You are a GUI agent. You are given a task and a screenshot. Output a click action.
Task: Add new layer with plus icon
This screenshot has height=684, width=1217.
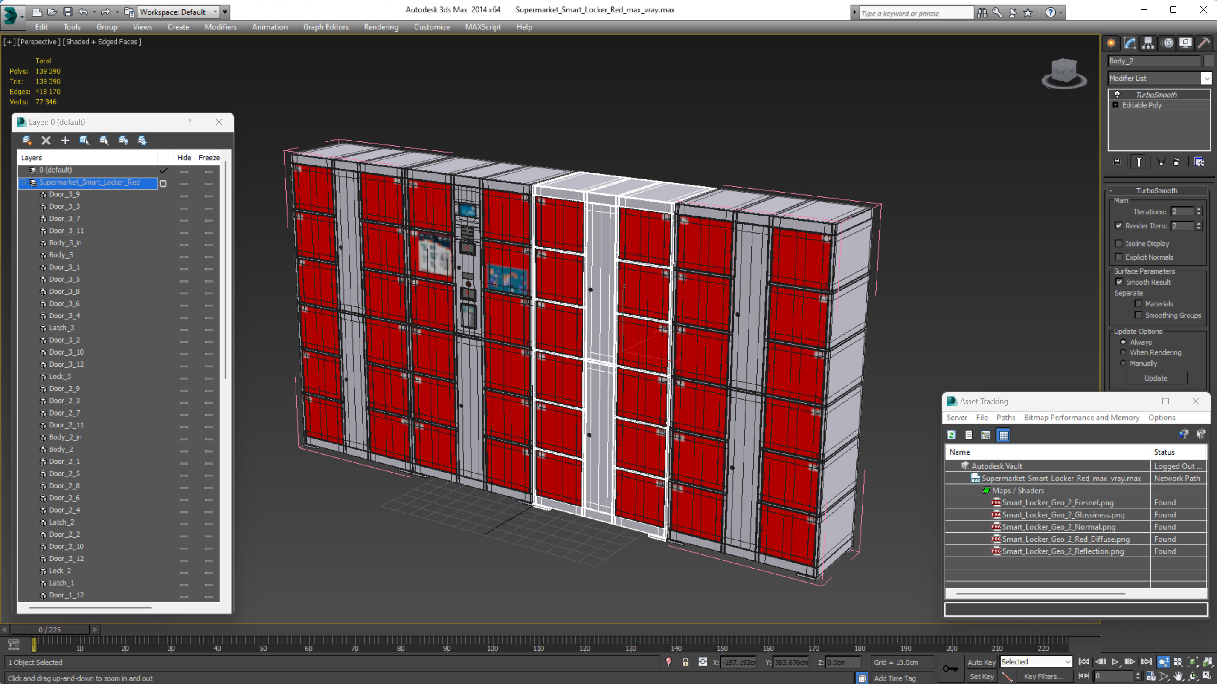[x=65, y=140]
